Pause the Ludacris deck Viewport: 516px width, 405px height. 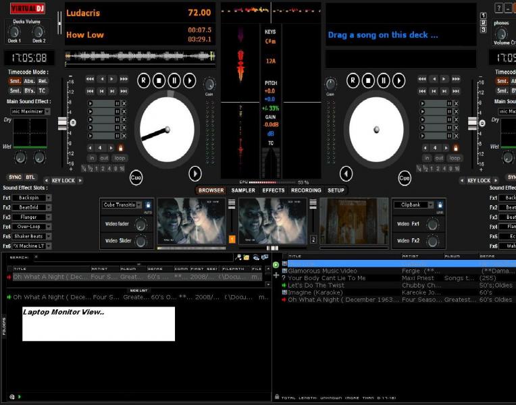coord(174,80)
